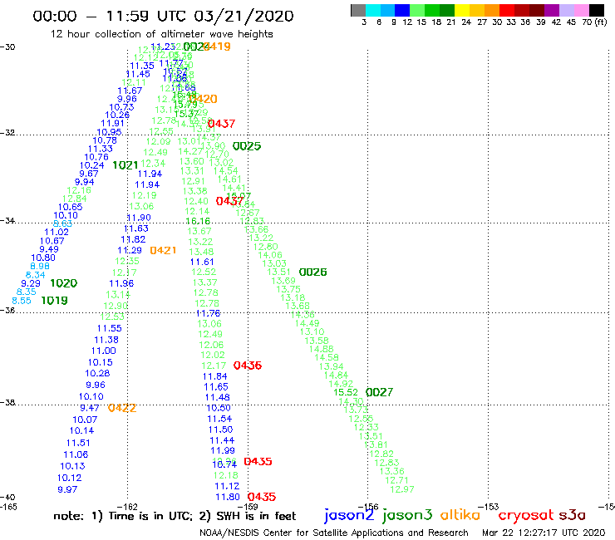Click the wave height value '9.47'
This screenshot has width=615, height=540.
point(90,408)
